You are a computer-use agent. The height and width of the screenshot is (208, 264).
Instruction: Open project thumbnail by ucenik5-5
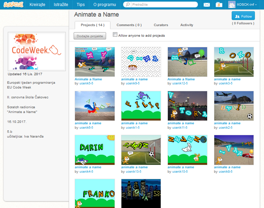click(x=95, y=62)
